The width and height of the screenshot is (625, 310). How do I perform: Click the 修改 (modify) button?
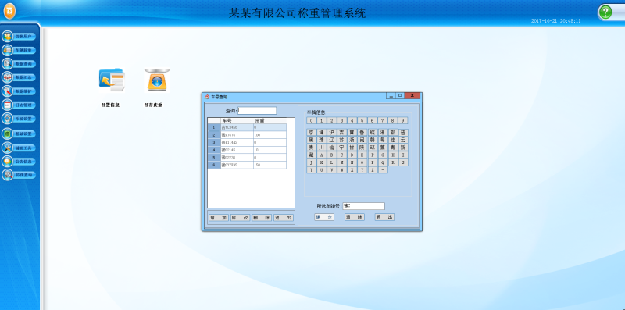(x=241, y=218)
